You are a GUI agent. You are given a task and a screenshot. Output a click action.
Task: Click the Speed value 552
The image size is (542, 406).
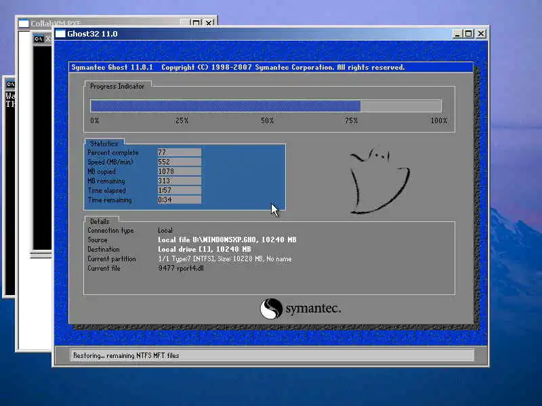click(180, 162)
